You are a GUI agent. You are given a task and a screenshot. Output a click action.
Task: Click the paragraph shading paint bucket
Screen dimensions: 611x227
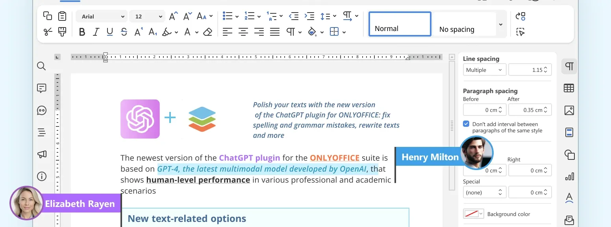pyautogui.click(x=312, y=32)
